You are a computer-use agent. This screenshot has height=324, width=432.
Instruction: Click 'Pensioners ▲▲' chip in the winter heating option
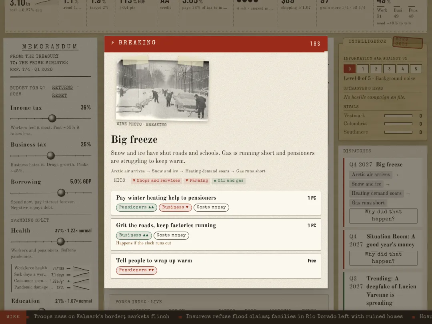click(136, 207)
